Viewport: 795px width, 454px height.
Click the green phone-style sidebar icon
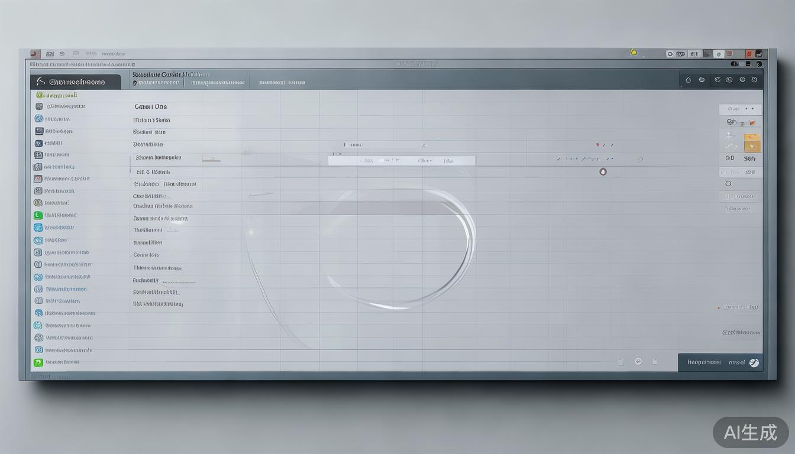(x=38, y=216)
